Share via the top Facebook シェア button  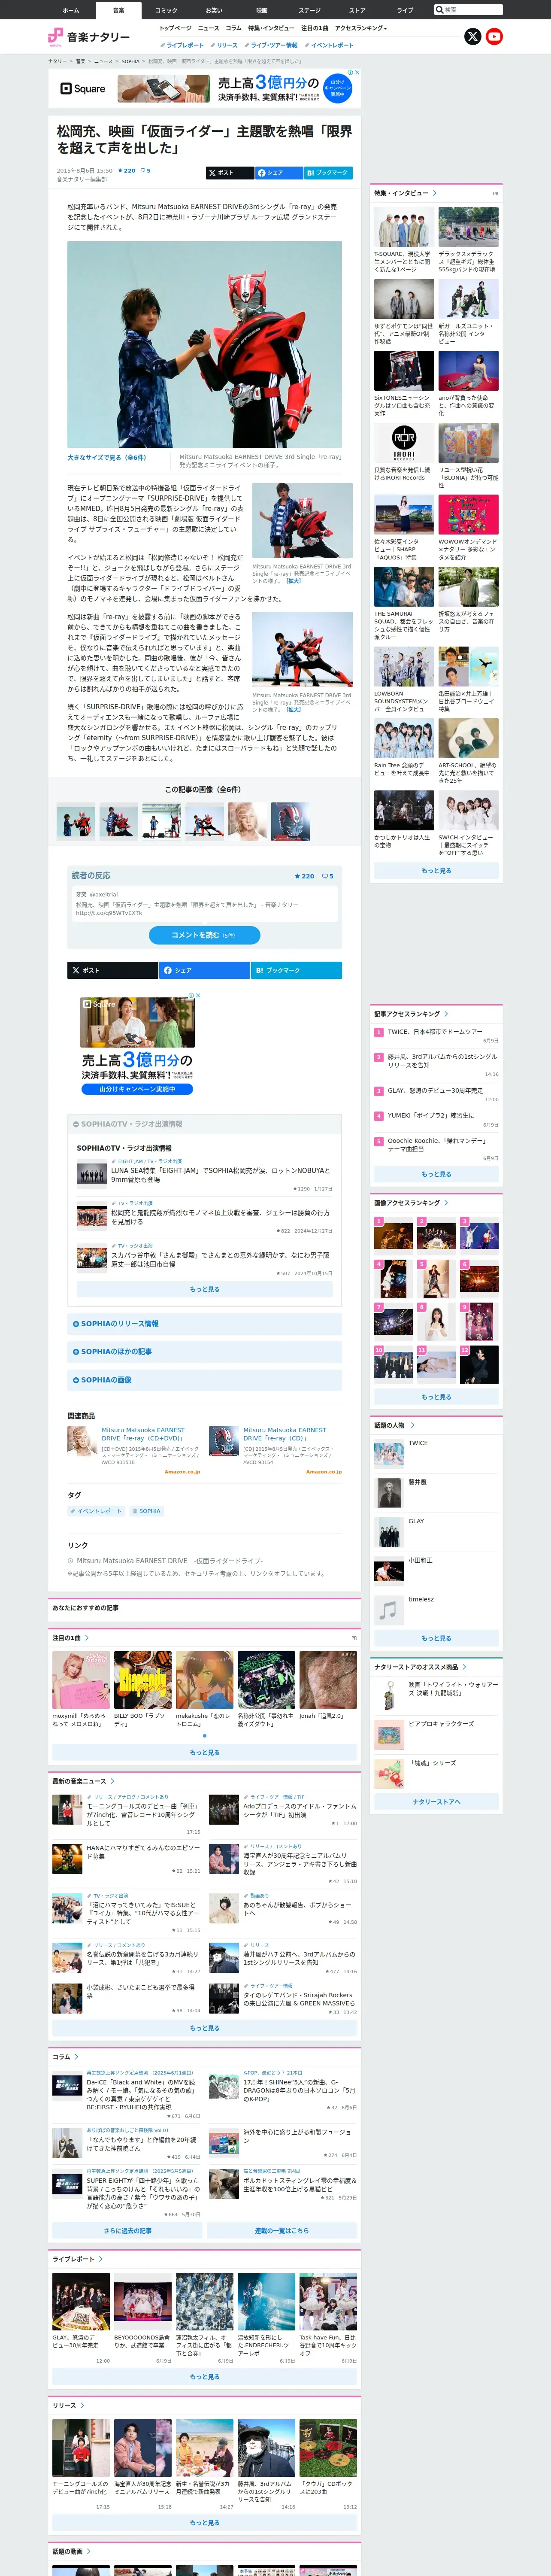(x=278, y=173)
